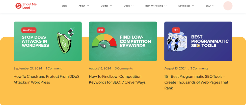Click the pink circle button in header
The height and width of the screenshot is (105, 246).
(228, 6)
